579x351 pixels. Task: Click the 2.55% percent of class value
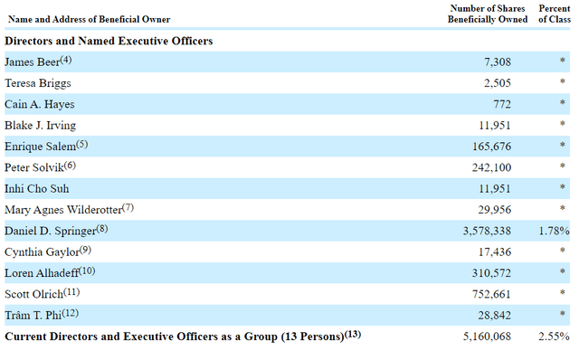coord(554,337)
